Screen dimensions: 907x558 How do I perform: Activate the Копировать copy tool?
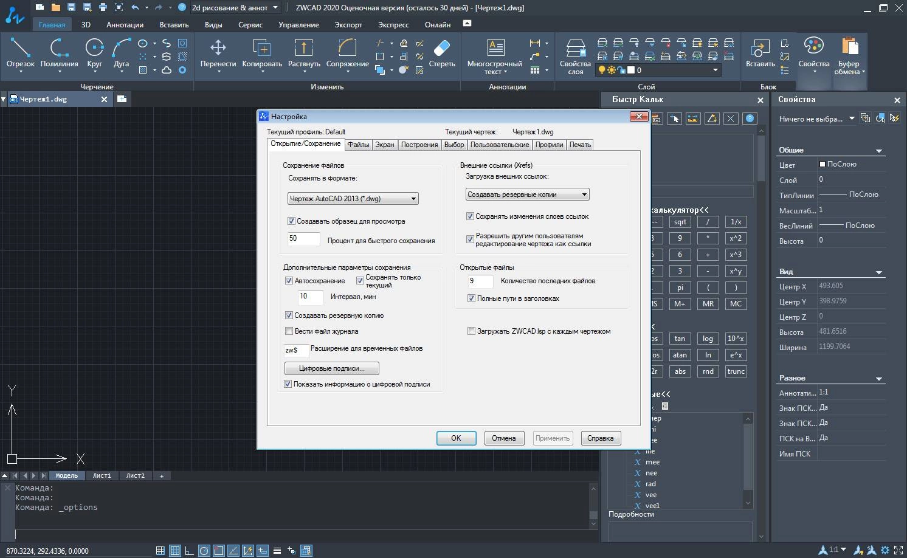[x=262, y=53]
